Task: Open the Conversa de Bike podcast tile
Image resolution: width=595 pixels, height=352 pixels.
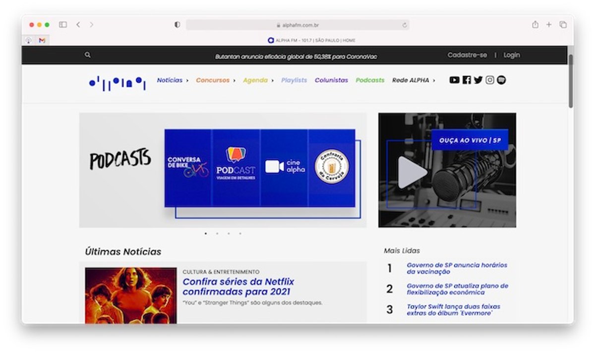Action: pos(188,168)
